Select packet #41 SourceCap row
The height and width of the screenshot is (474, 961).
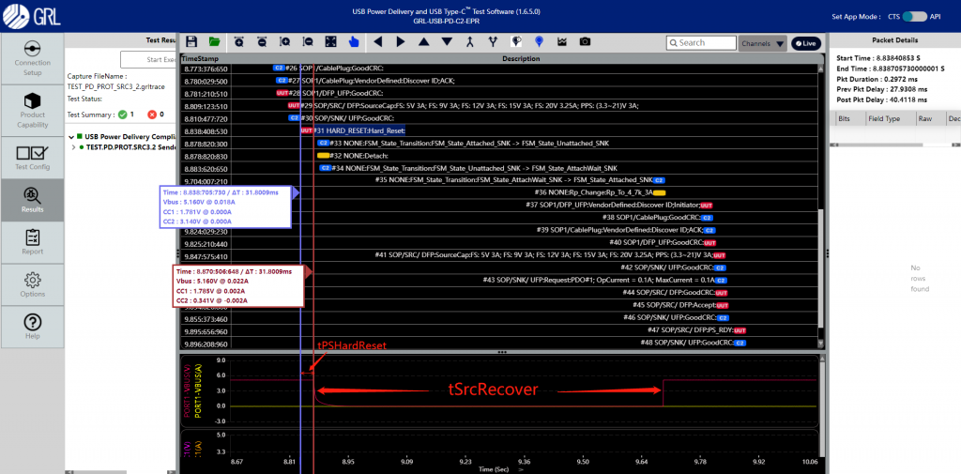coord(499,255)
